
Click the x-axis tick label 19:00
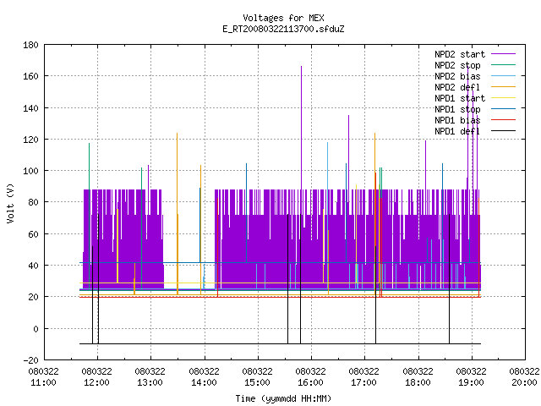click(472, 382)
